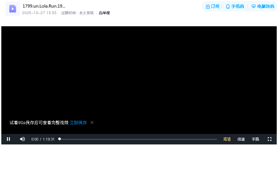Click the file name 1799.un.Lola.Run
277x173 pixels.
pyautogui.click(x=44, y=6)
